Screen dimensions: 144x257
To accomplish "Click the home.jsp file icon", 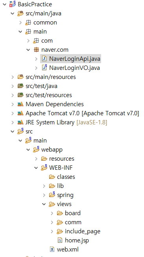I will [60, 240].
